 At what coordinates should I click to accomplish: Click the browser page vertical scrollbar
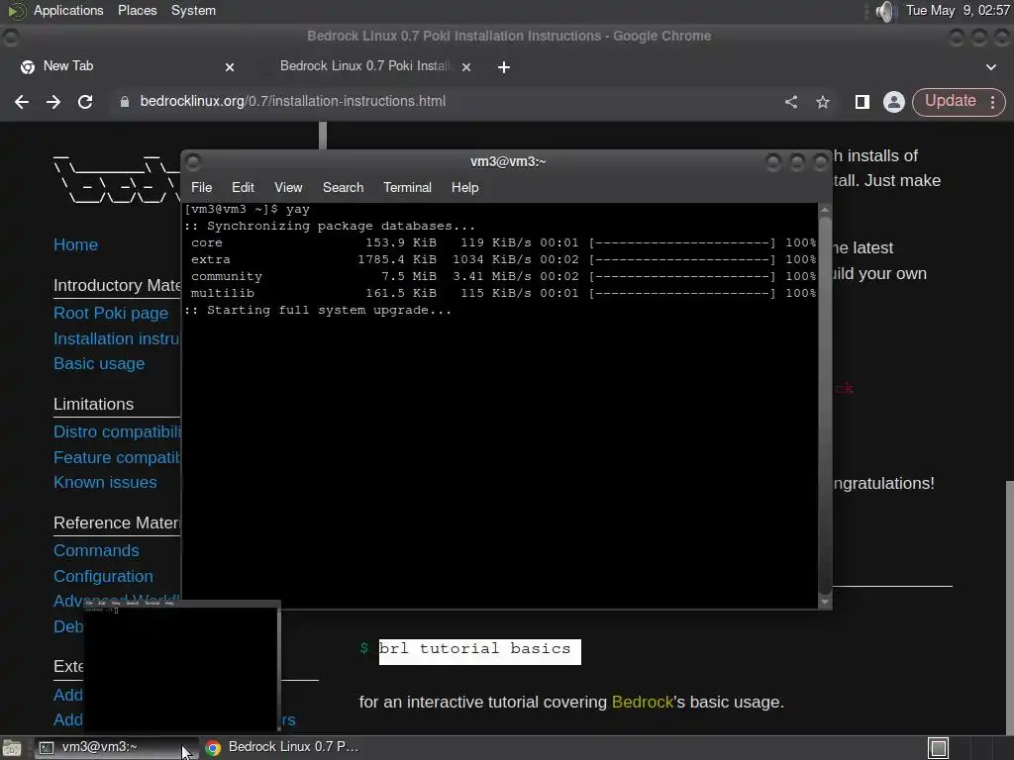click(1009, 608)
